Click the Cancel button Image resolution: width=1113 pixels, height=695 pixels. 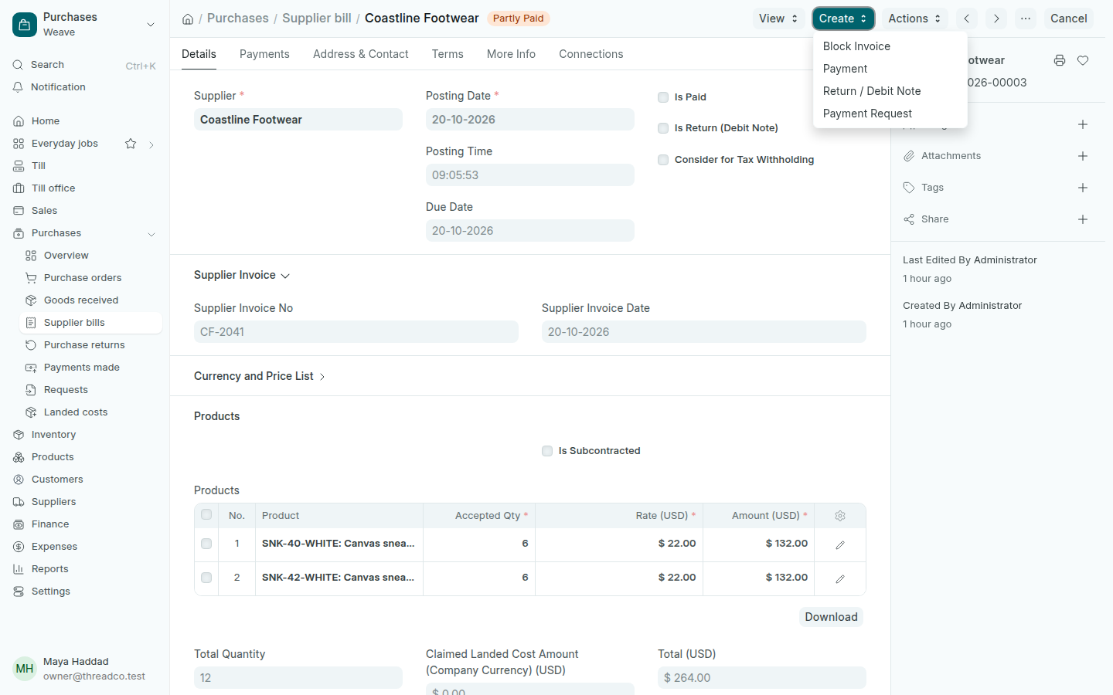point(1069,19)
